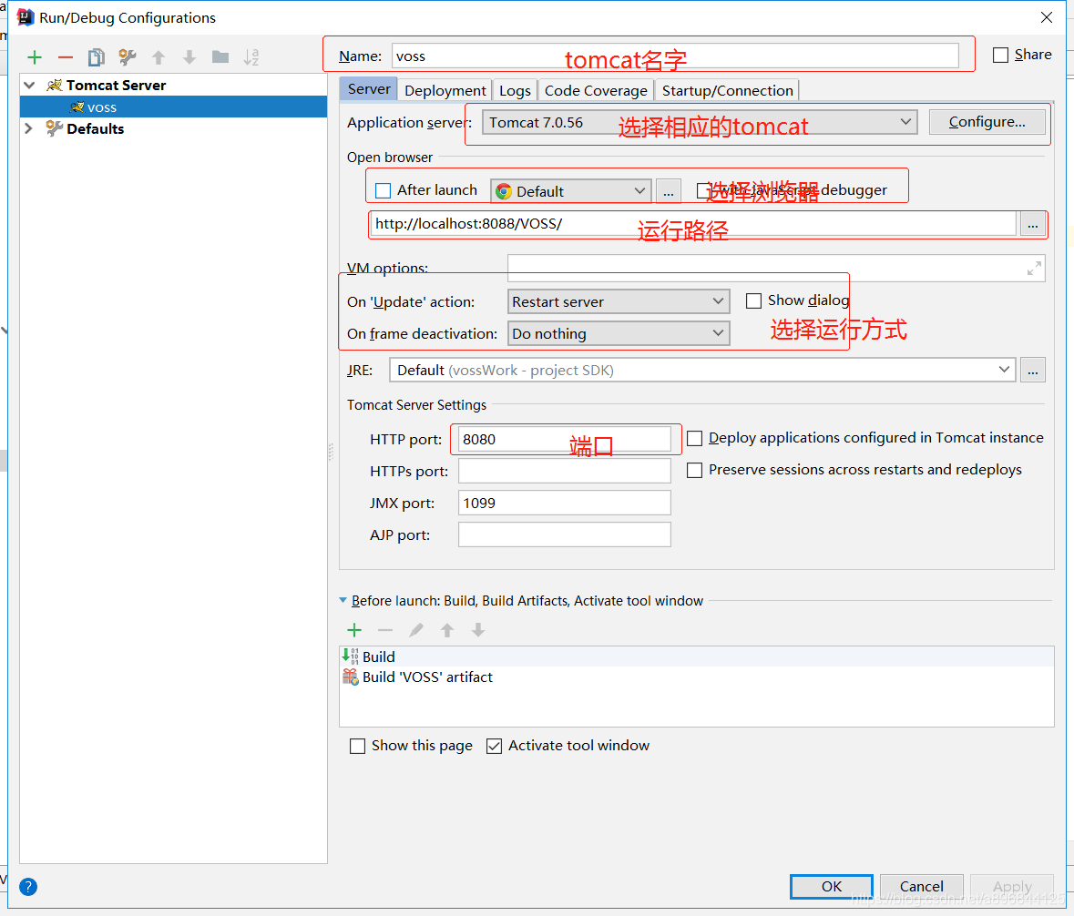Click the Tomcat Server cat icon in the tree
Image resolution: width=1074 pixels, height=916 pixels.
54,86
